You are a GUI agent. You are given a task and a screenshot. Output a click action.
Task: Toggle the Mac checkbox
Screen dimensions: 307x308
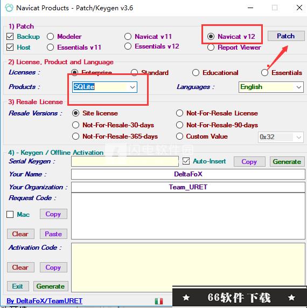10,214
